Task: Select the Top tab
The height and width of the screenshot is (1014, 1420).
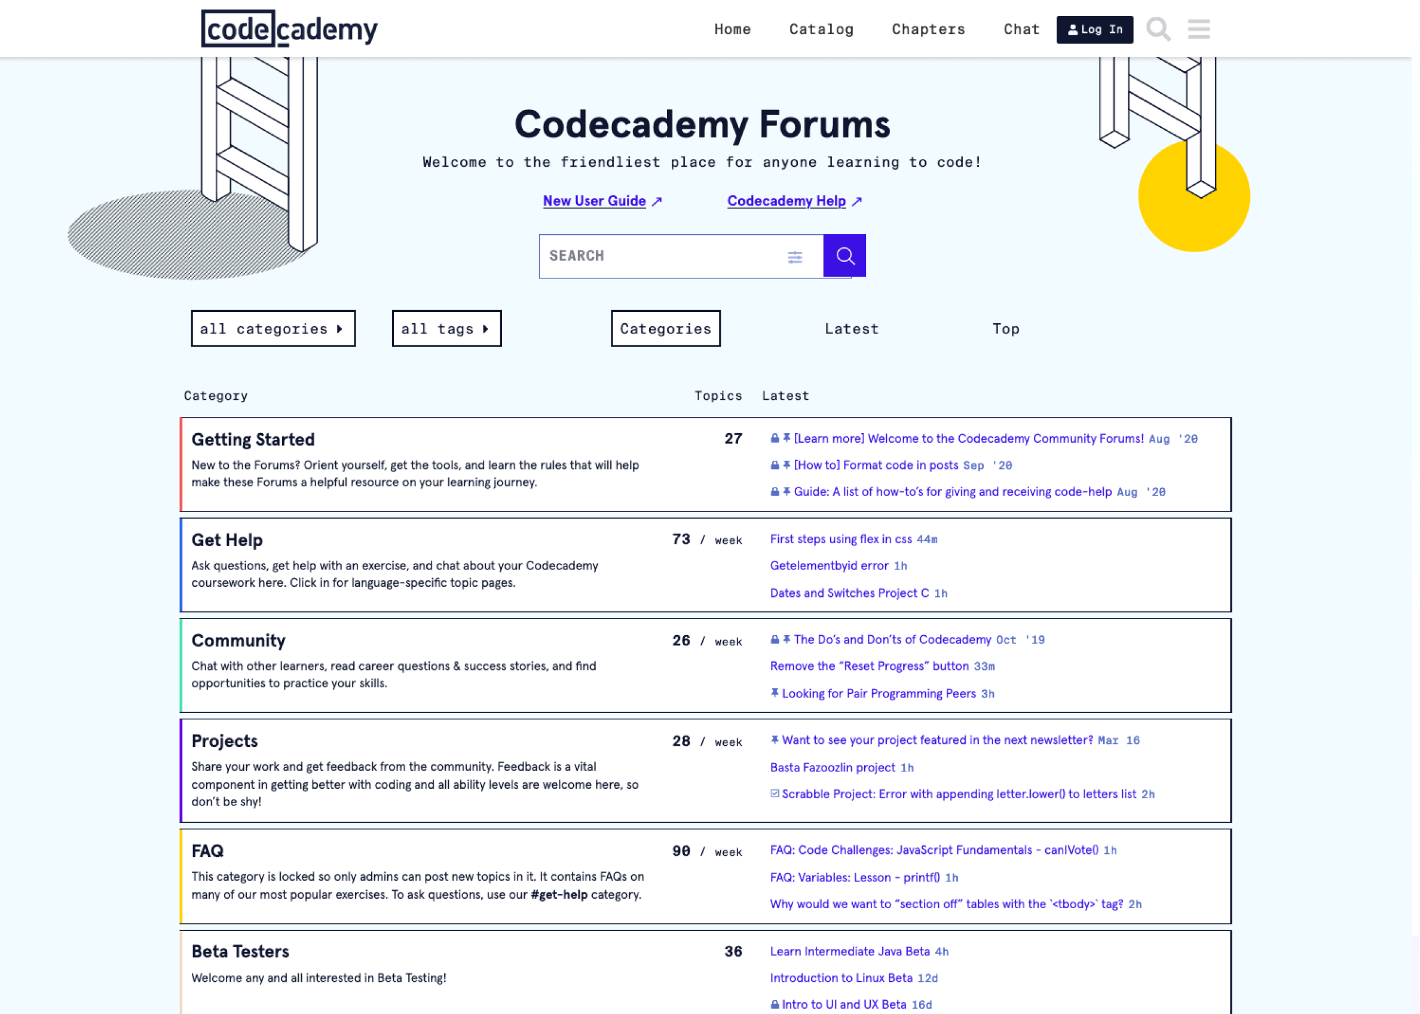Action: coord(1005,328)
